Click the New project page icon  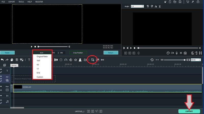170,2
